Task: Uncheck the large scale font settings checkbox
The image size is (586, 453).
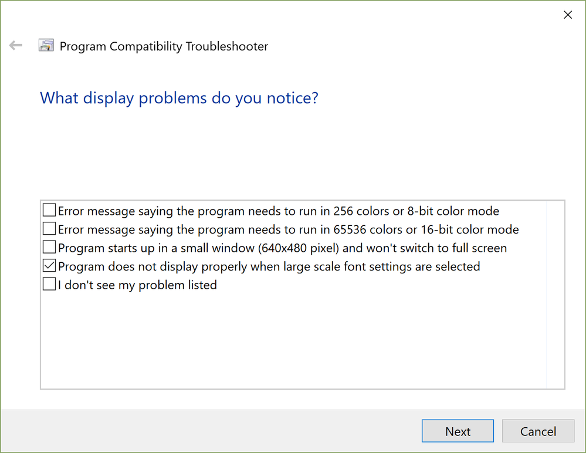Action: pyautogui.click(x=49, y=266)
